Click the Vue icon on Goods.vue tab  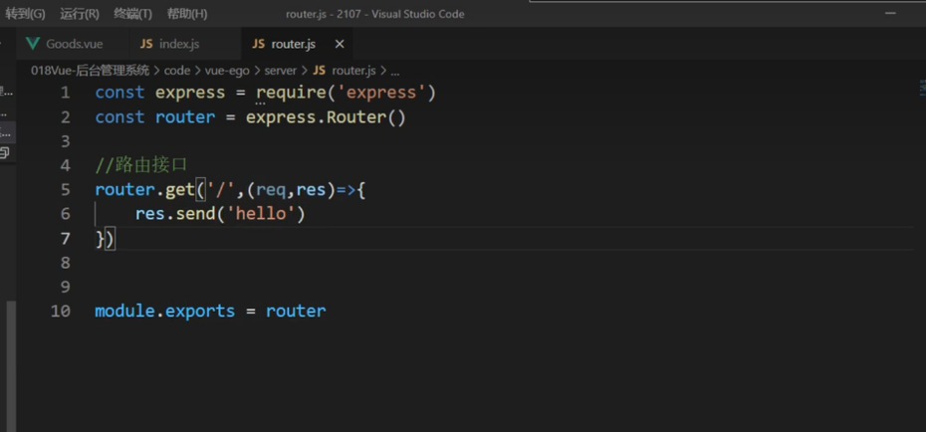(x=33, y=44)
